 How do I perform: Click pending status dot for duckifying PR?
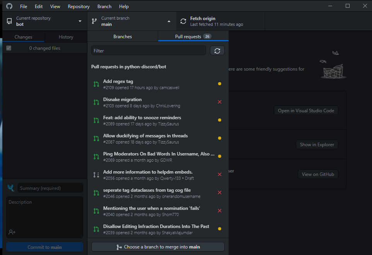pyautogui.click(x=220, y=138)
